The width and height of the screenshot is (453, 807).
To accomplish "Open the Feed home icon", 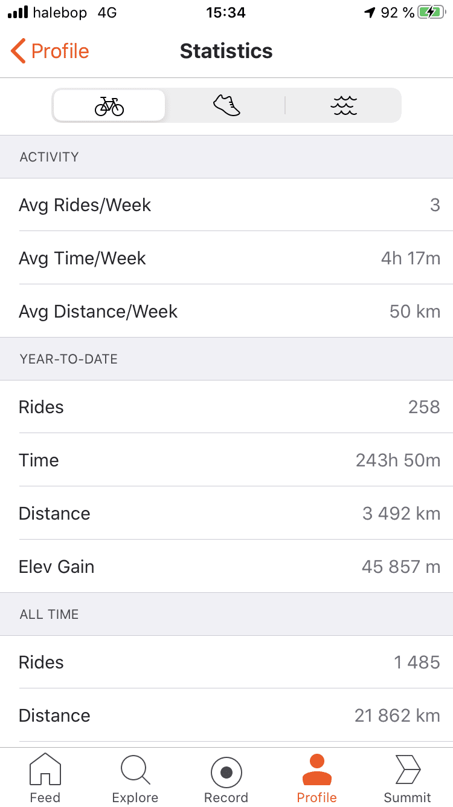I will coord(45,769).
